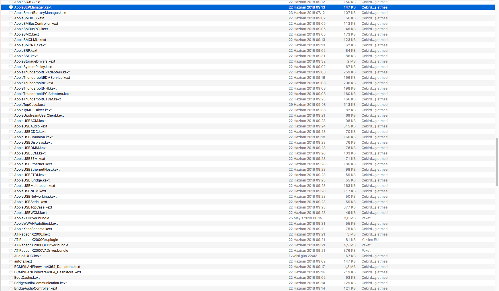Viewport: 499px width, 291px height.
Task: Select AppleUSBEthernetHost.kext file
Action: [37, 170]
